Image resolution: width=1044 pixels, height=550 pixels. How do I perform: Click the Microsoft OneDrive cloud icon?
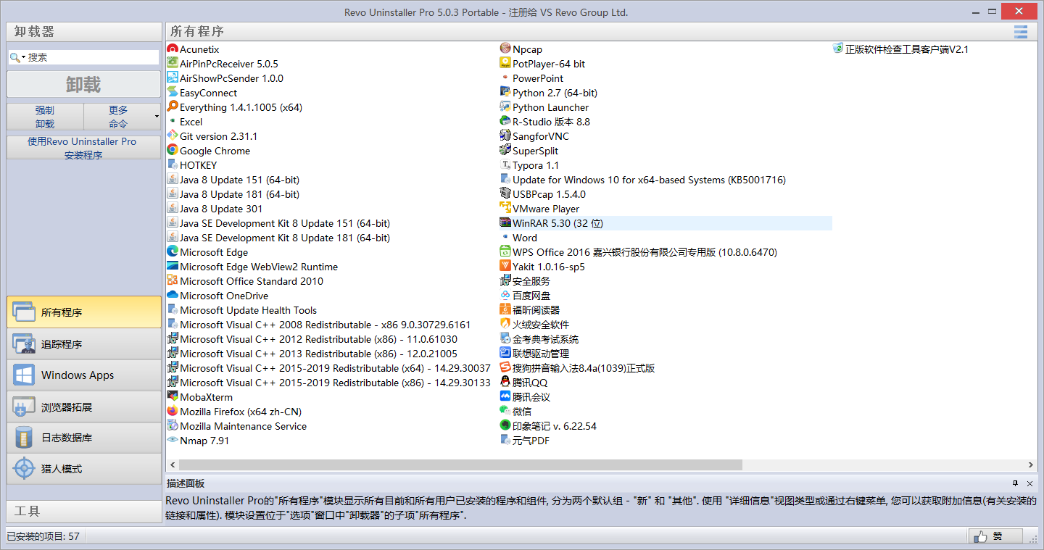coord(173,296)
